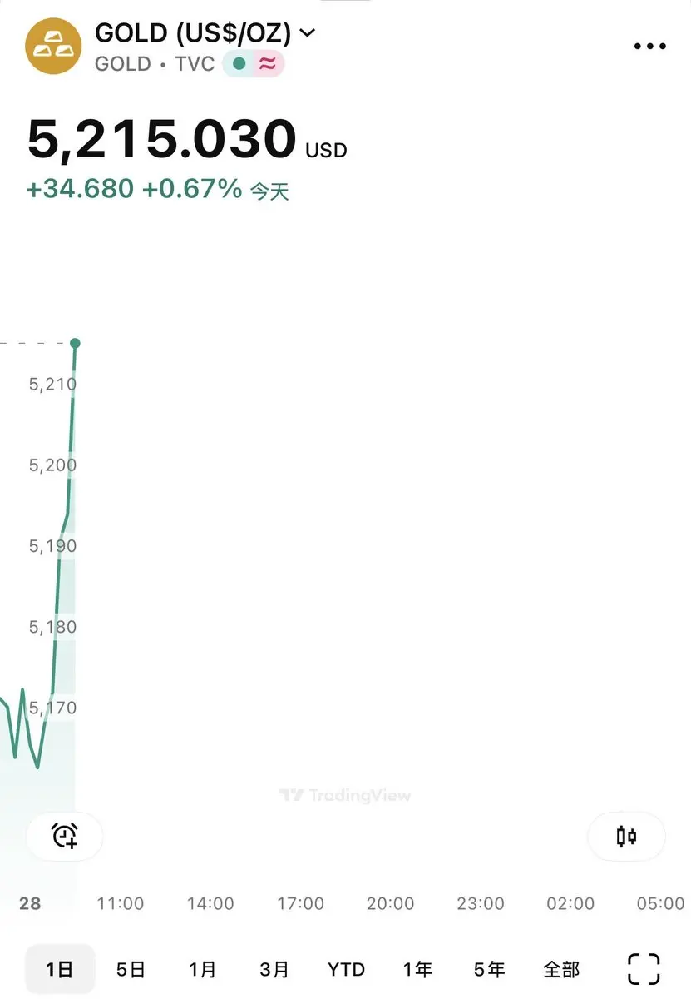
Task: Show the 全部 full history range
Action: [x=561, y=969]
